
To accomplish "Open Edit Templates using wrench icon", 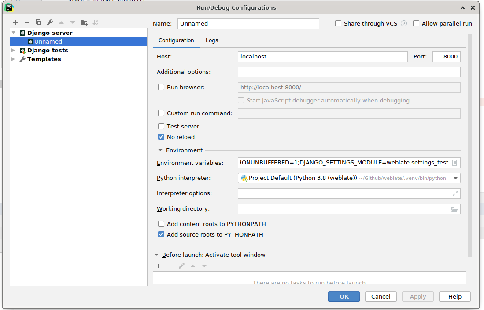I will pyautogui.click(x=49, y=22).
